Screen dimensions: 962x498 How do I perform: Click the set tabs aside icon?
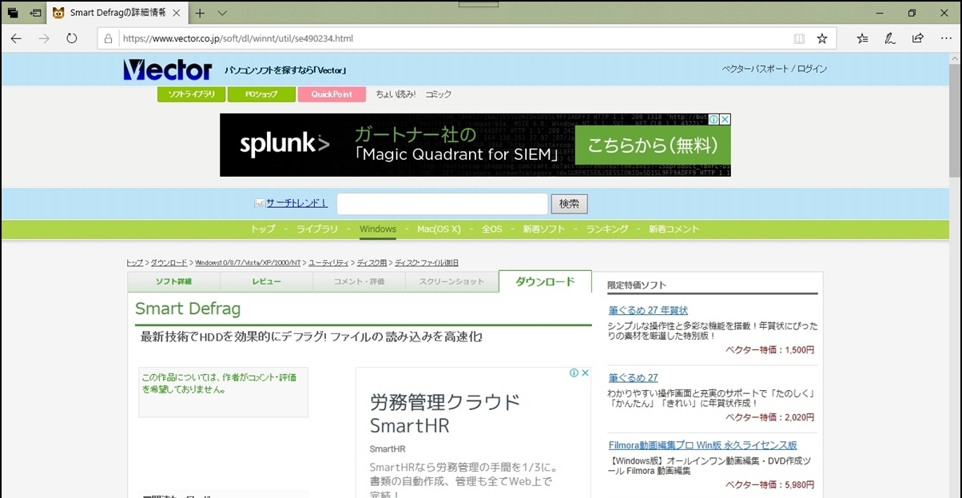coord(36,13)
